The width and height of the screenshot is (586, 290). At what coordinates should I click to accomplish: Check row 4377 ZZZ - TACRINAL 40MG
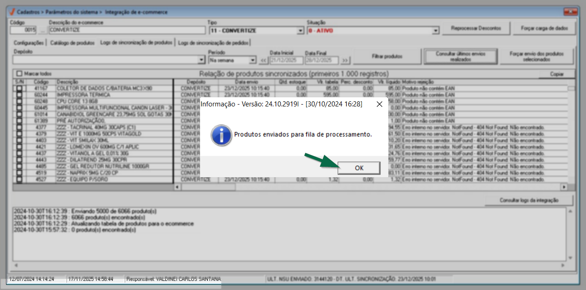click(19, 127)
